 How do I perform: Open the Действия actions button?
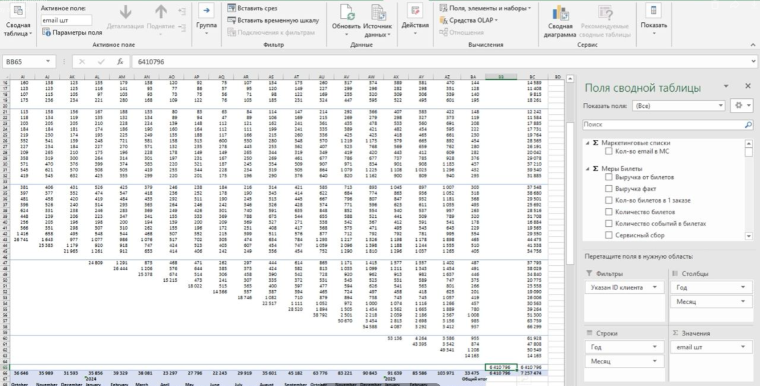point(415,13)
